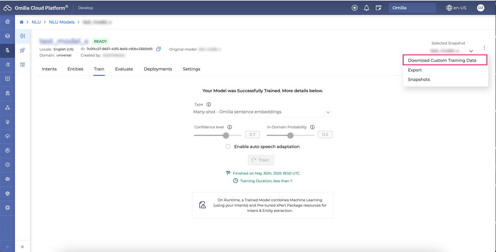Go to NLU Models breadcrumb link
The width and height of the screenshot is (496, 252).
tap(62, 22)
